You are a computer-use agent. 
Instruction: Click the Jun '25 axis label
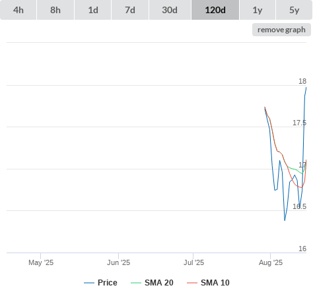coord(118,262)
